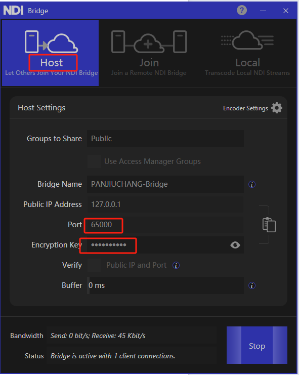299x375 pixels.
Task: Show info for Buffer setting
Action: click(x=252, y=285)
